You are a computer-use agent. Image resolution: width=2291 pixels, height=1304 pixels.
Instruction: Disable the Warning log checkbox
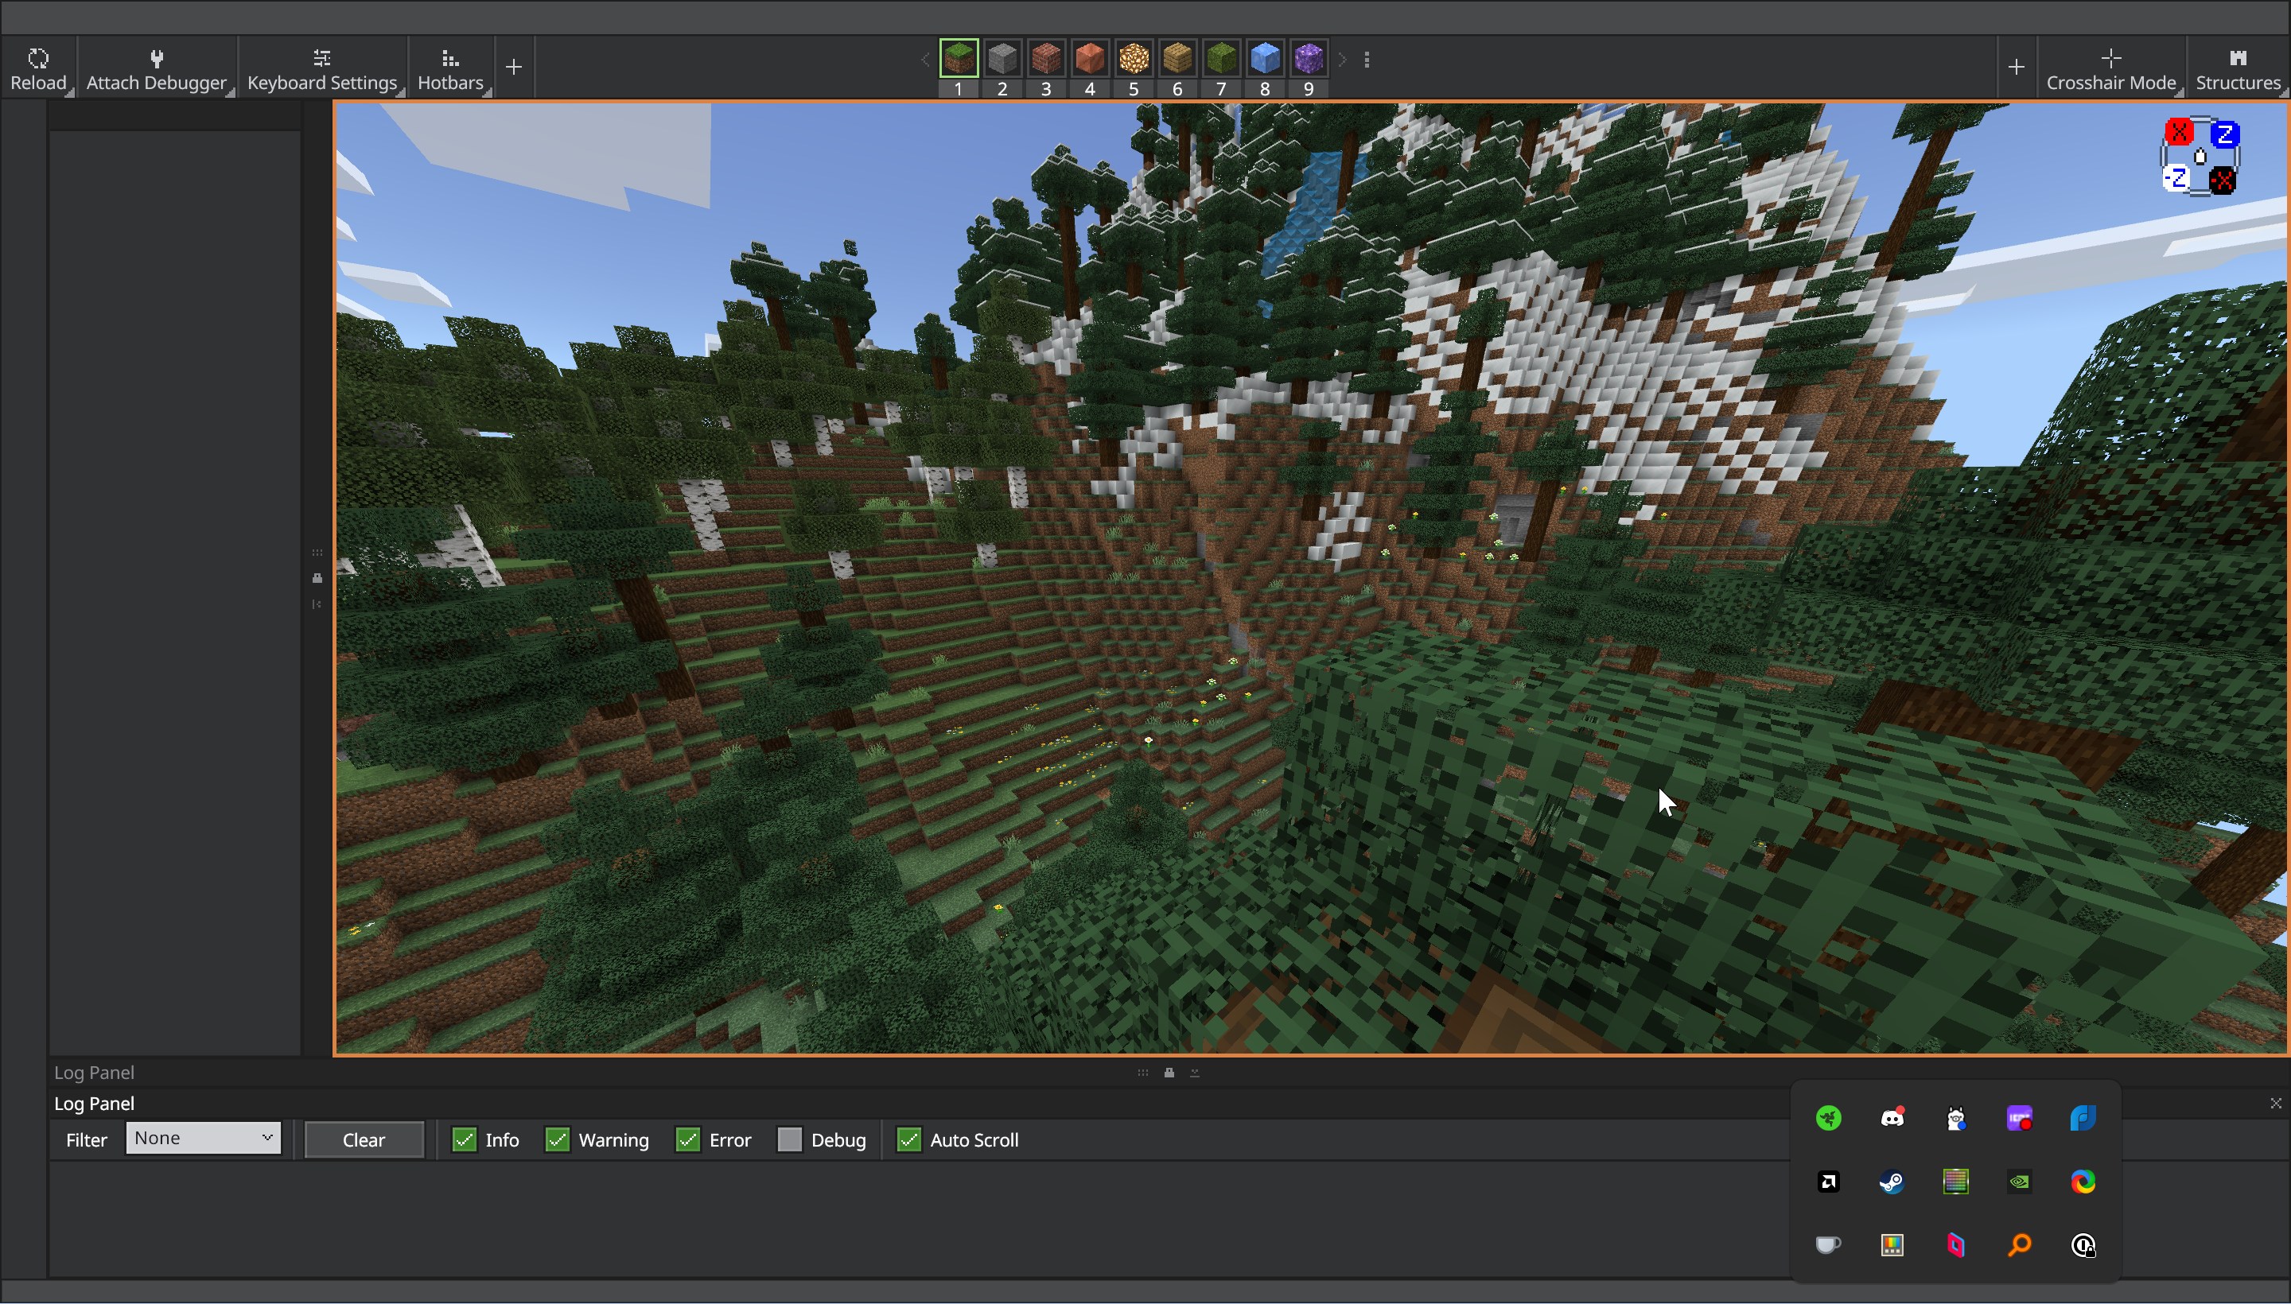tap(558, 1139)
